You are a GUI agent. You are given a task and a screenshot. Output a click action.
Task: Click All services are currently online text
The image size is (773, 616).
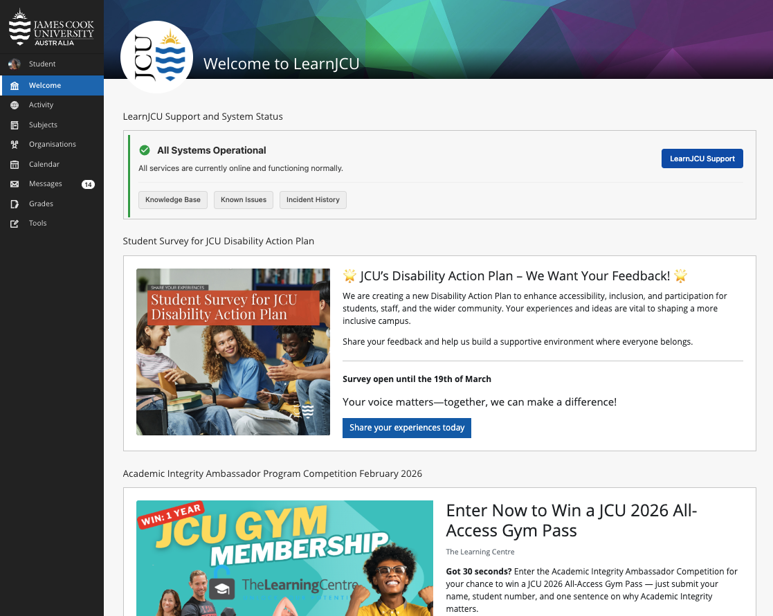pos(241,168)
